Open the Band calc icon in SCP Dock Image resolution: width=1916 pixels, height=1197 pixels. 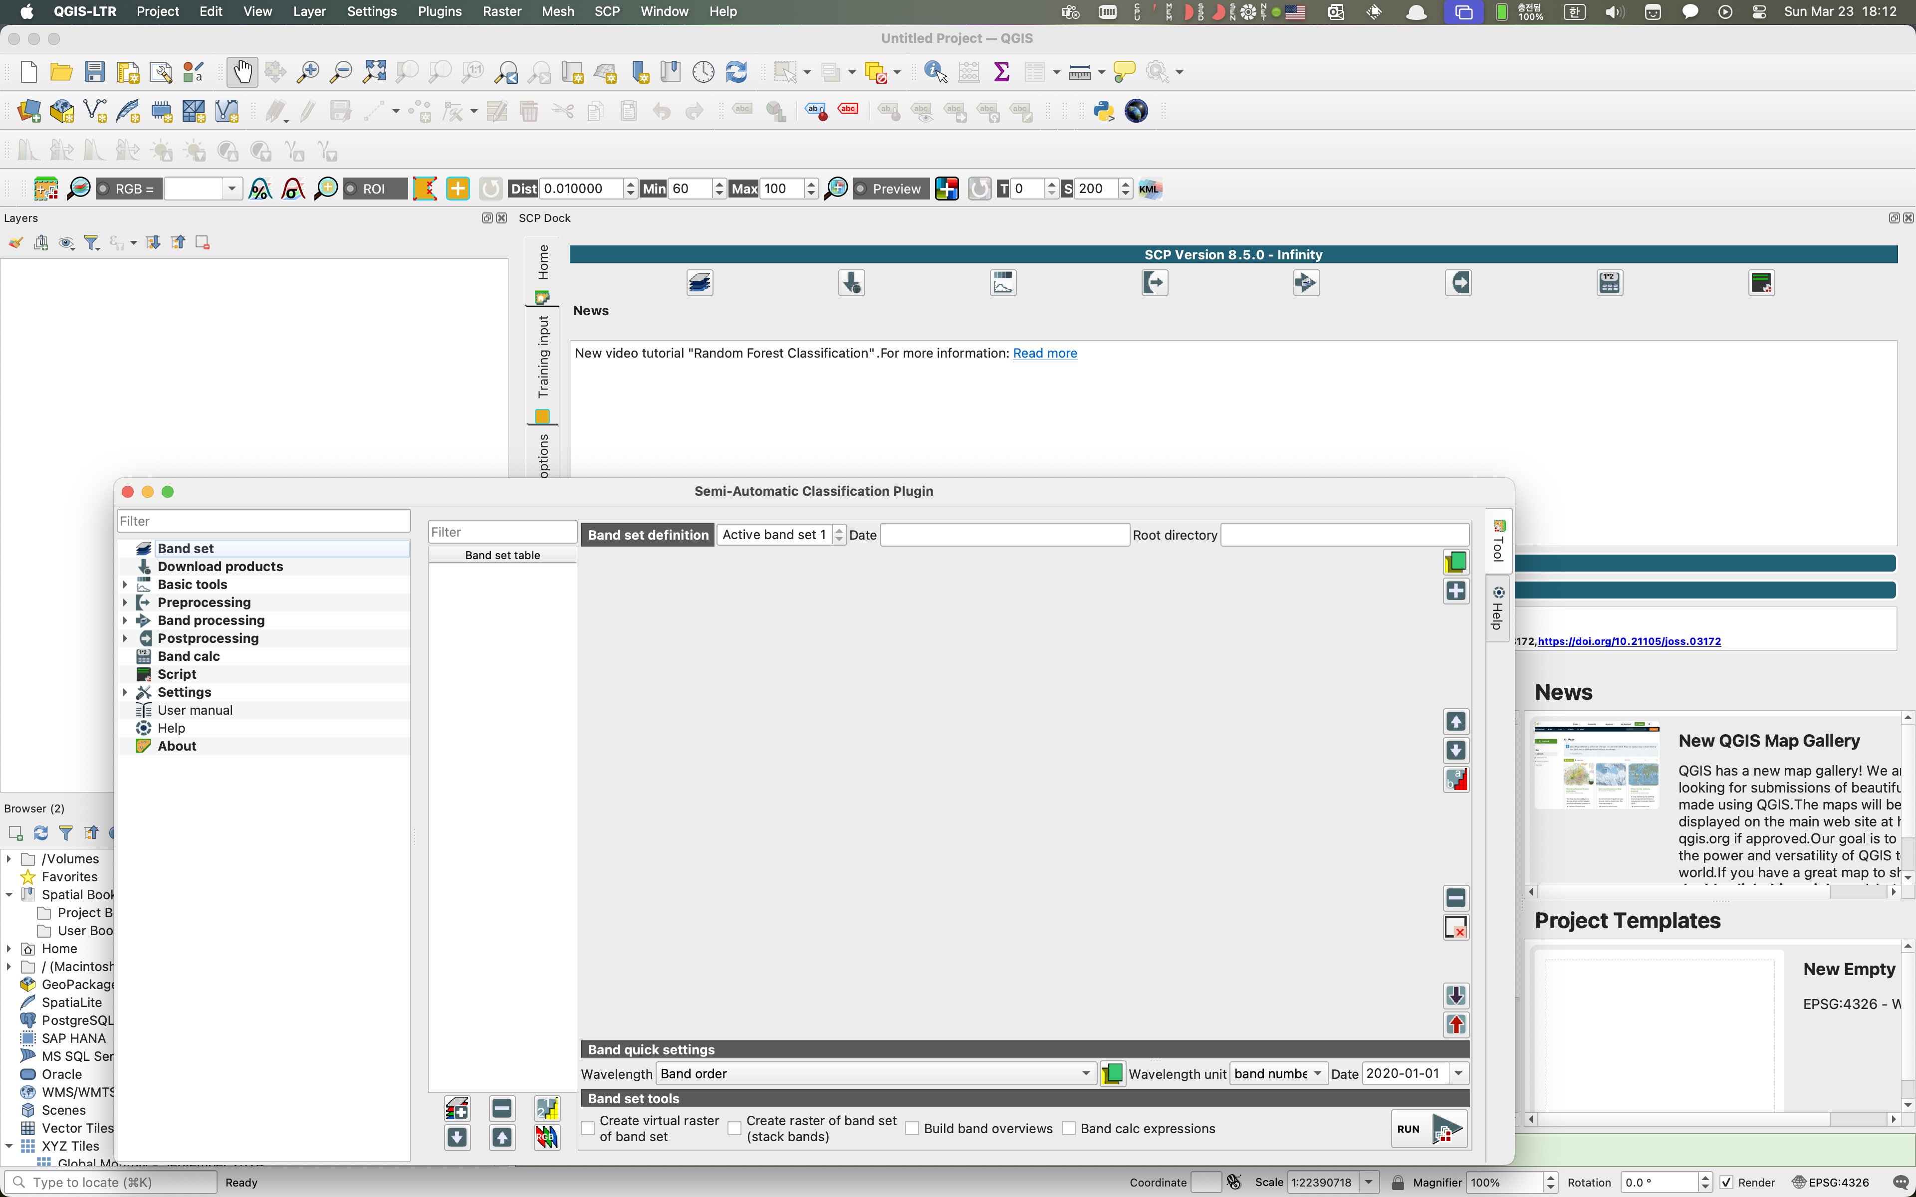click(1610, 283)
